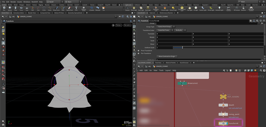The width and height of the screenshot is (266, 127).
Task: Open the Windows menu
Action: coord(27,2)
